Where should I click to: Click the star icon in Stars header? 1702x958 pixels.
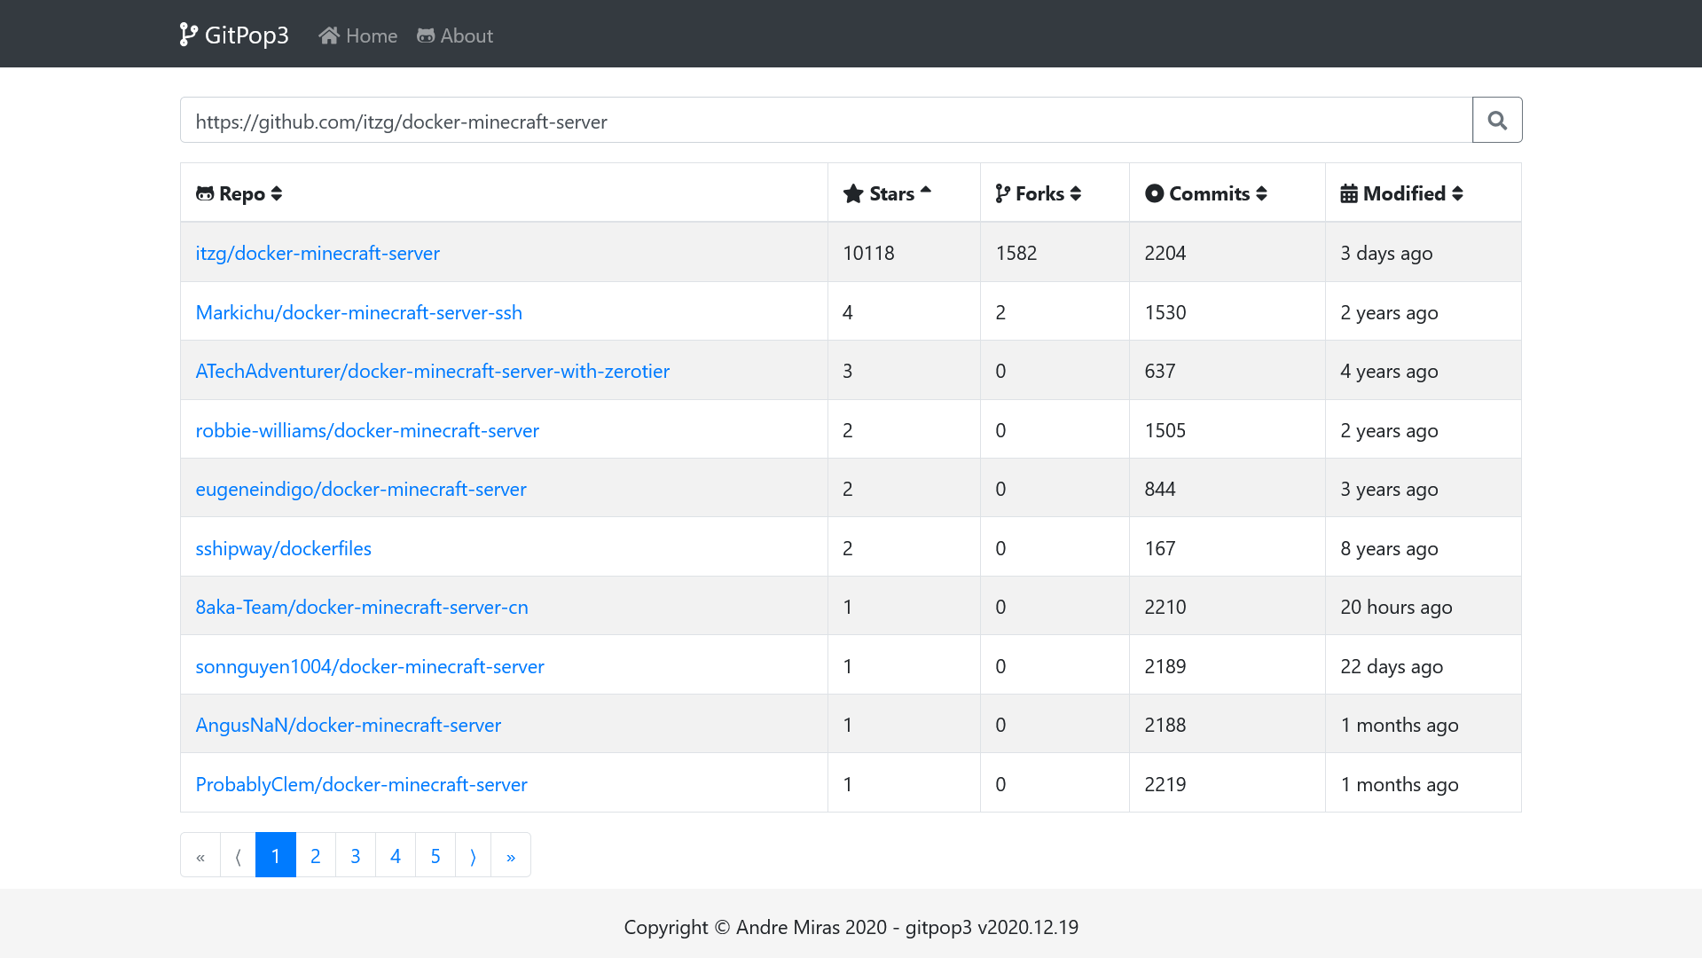[x=853, y=193]
